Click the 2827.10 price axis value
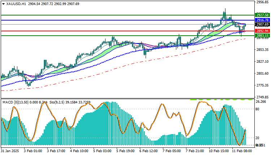This screenshot has width=271, height=155. point(263,62)
